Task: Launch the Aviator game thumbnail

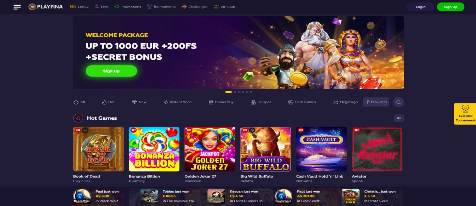Action: (x=377, y=149)
